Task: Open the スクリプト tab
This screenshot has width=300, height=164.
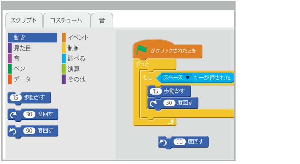Action: click(x=24, y=20)
